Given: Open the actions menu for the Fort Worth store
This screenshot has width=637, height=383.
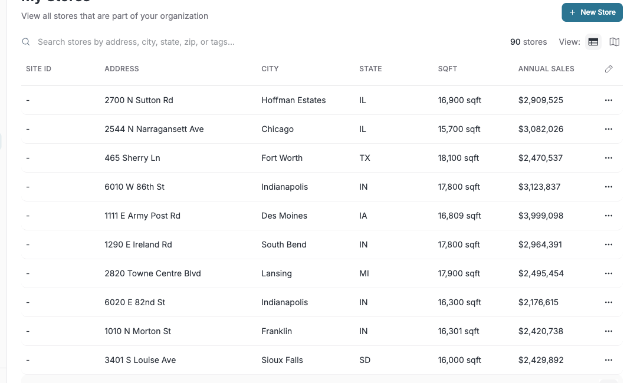Looking at the screenshot, I should click(608, 158).
